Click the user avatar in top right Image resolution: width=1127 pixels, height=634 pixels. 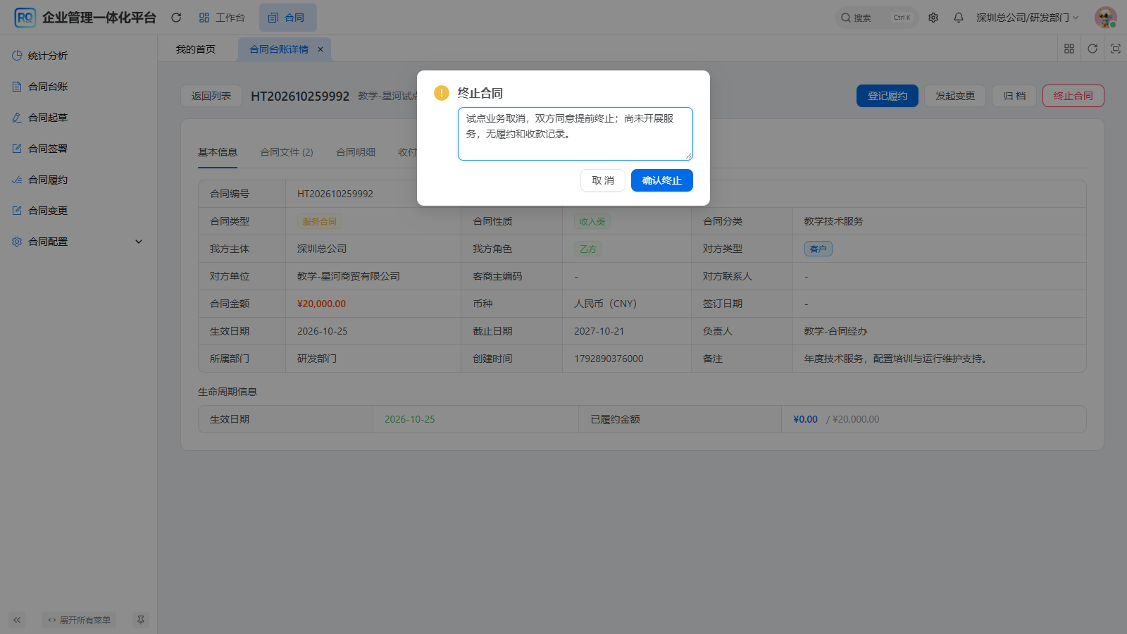coord(1105,18)
